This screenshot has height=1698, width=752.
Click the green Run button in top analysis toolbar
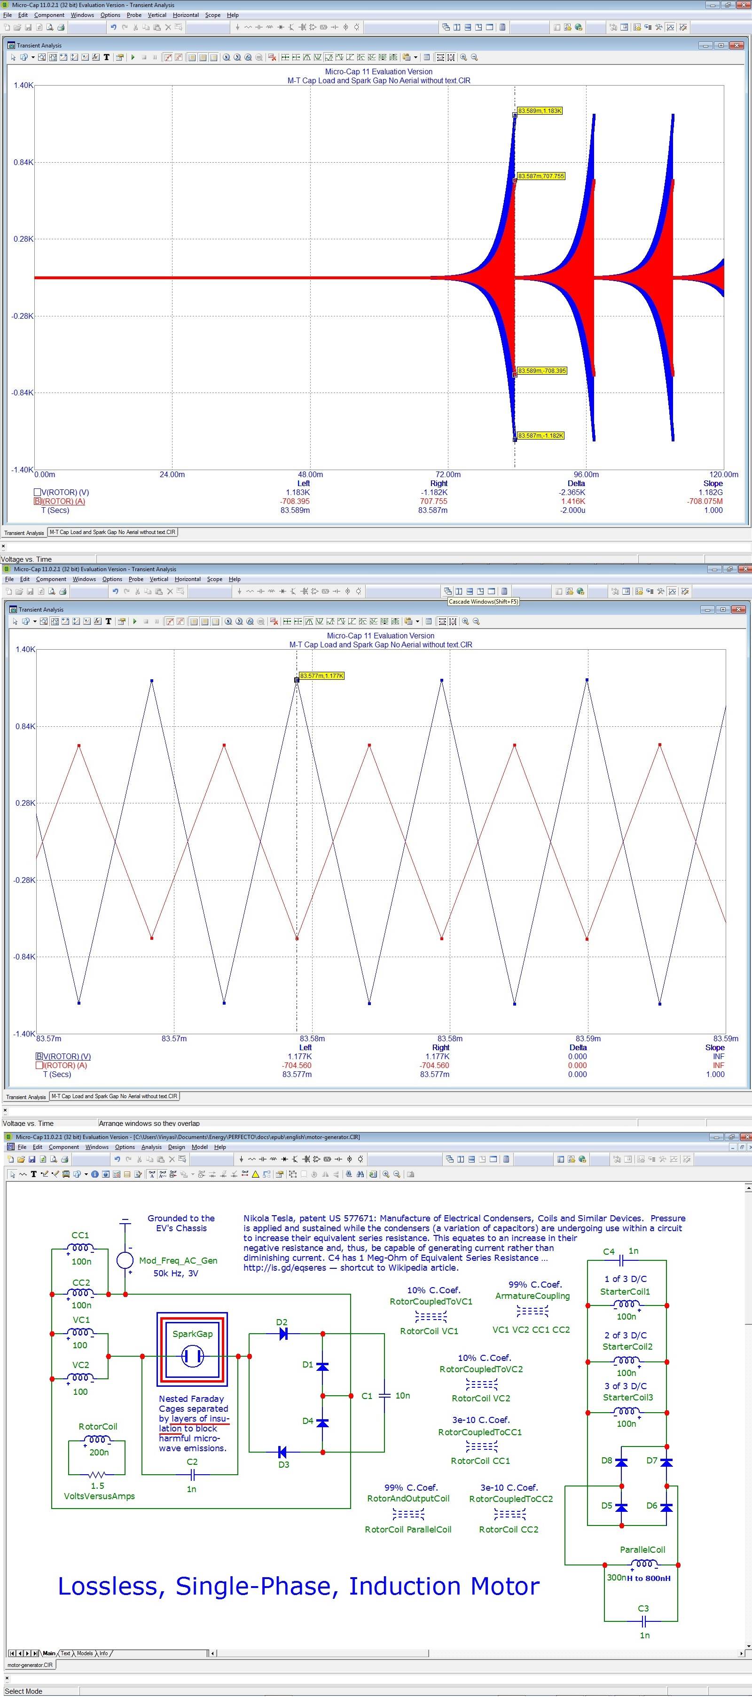133,57
